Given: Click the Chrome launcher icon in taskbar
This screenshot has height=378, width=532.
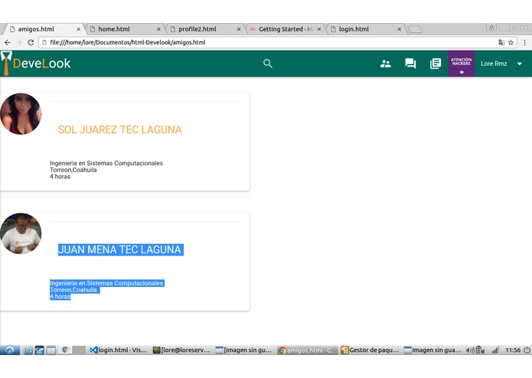Looking at the screenshot, I should tap(65, 350).
